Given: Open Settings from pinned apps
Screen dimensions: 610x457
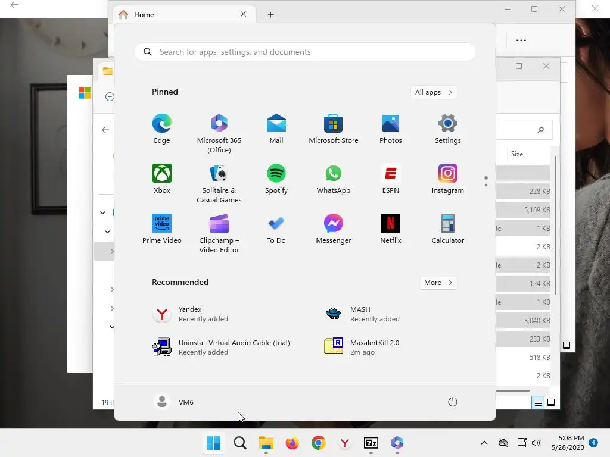Looking at the screenshot, I should coord(448,129).
